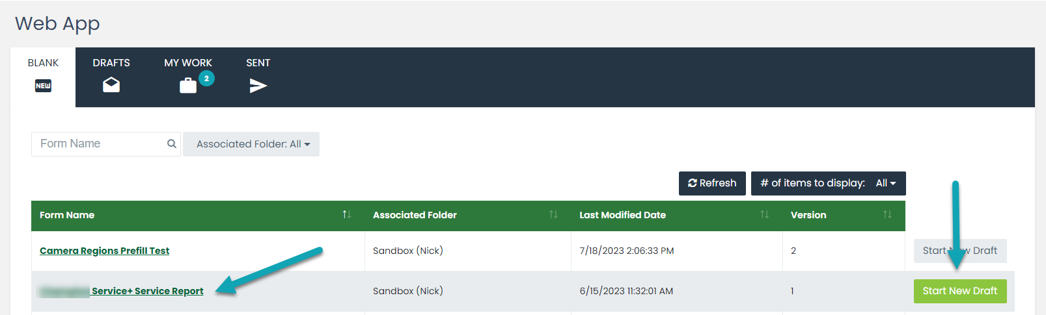Click the notification badge on My Work
The width and height of the screenshot is (1046, 315).
[x=206, y=79]
